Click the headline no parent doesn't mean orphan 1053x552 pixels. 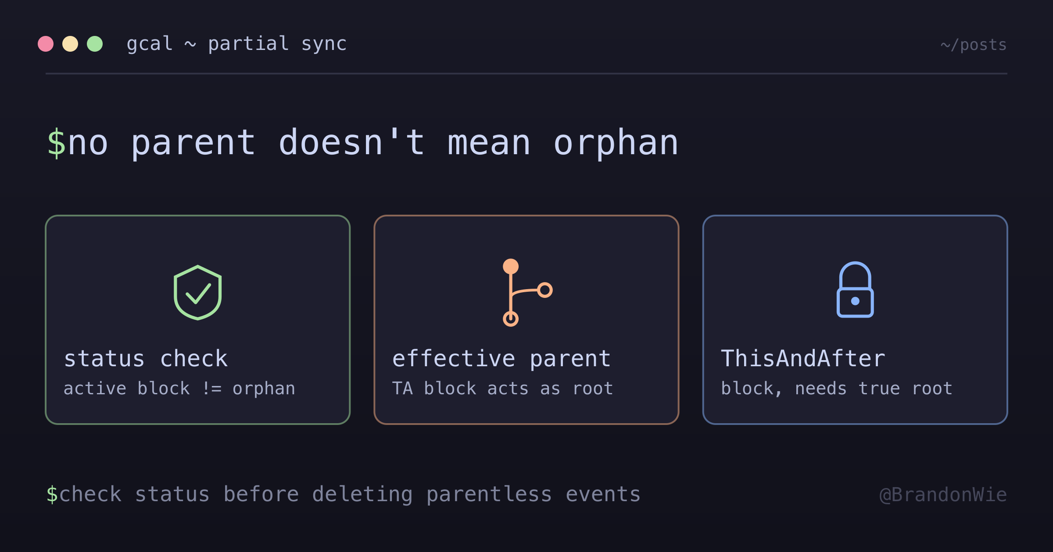[x=373, y=143]
